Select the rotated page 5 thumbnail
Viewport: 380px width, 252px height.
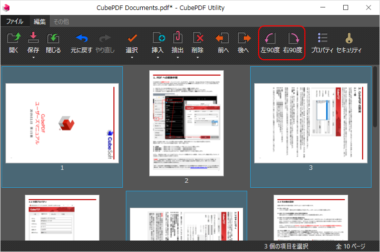point(187,224)
